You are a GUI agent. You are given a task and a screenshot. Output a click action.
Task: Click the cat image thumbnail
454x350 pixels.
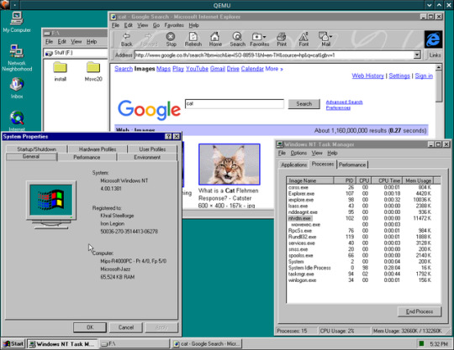(230, 165)
